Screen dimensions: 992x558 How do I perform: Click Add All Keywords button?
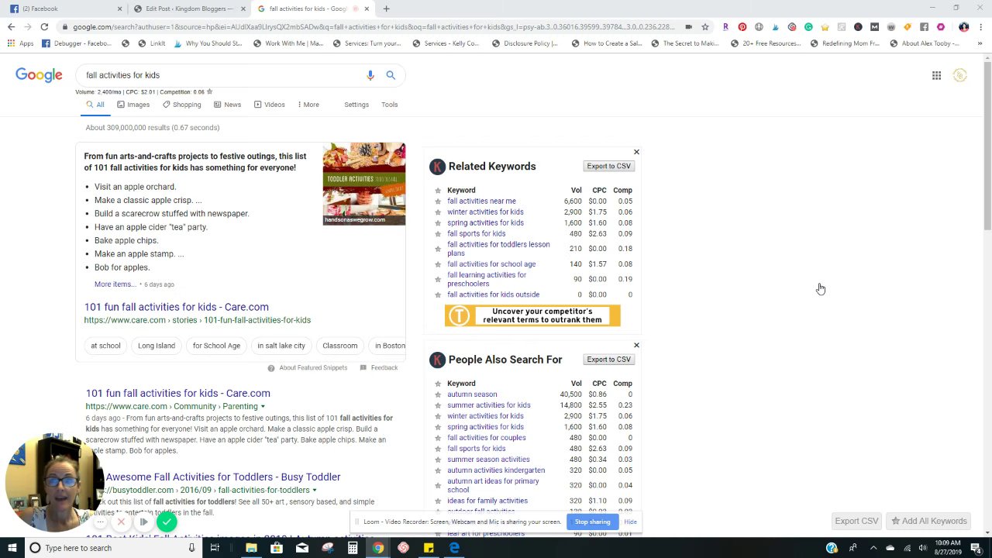click(928, 521)
